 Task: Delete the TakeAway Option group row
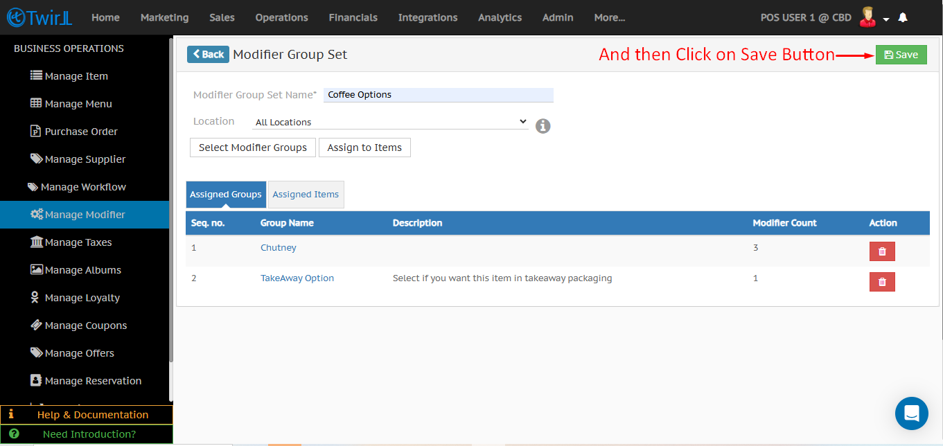tap(881, 282)
